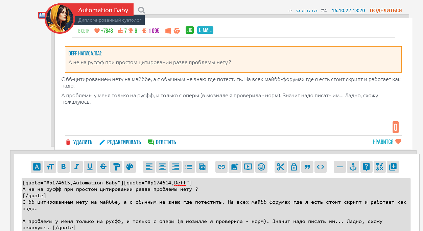Click the НРАВИТСЯ like heart
This screenshot has height=231, width=423.
[386, 142]
